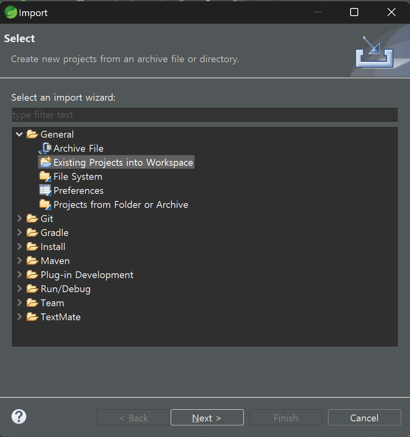Click the Install folder icon

point(33,247)
